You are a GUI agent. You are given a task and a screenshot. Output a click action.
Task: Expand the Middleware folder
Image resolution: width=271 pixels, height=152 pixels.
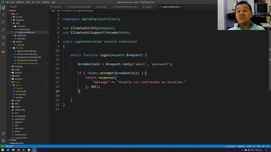point(22,35)
